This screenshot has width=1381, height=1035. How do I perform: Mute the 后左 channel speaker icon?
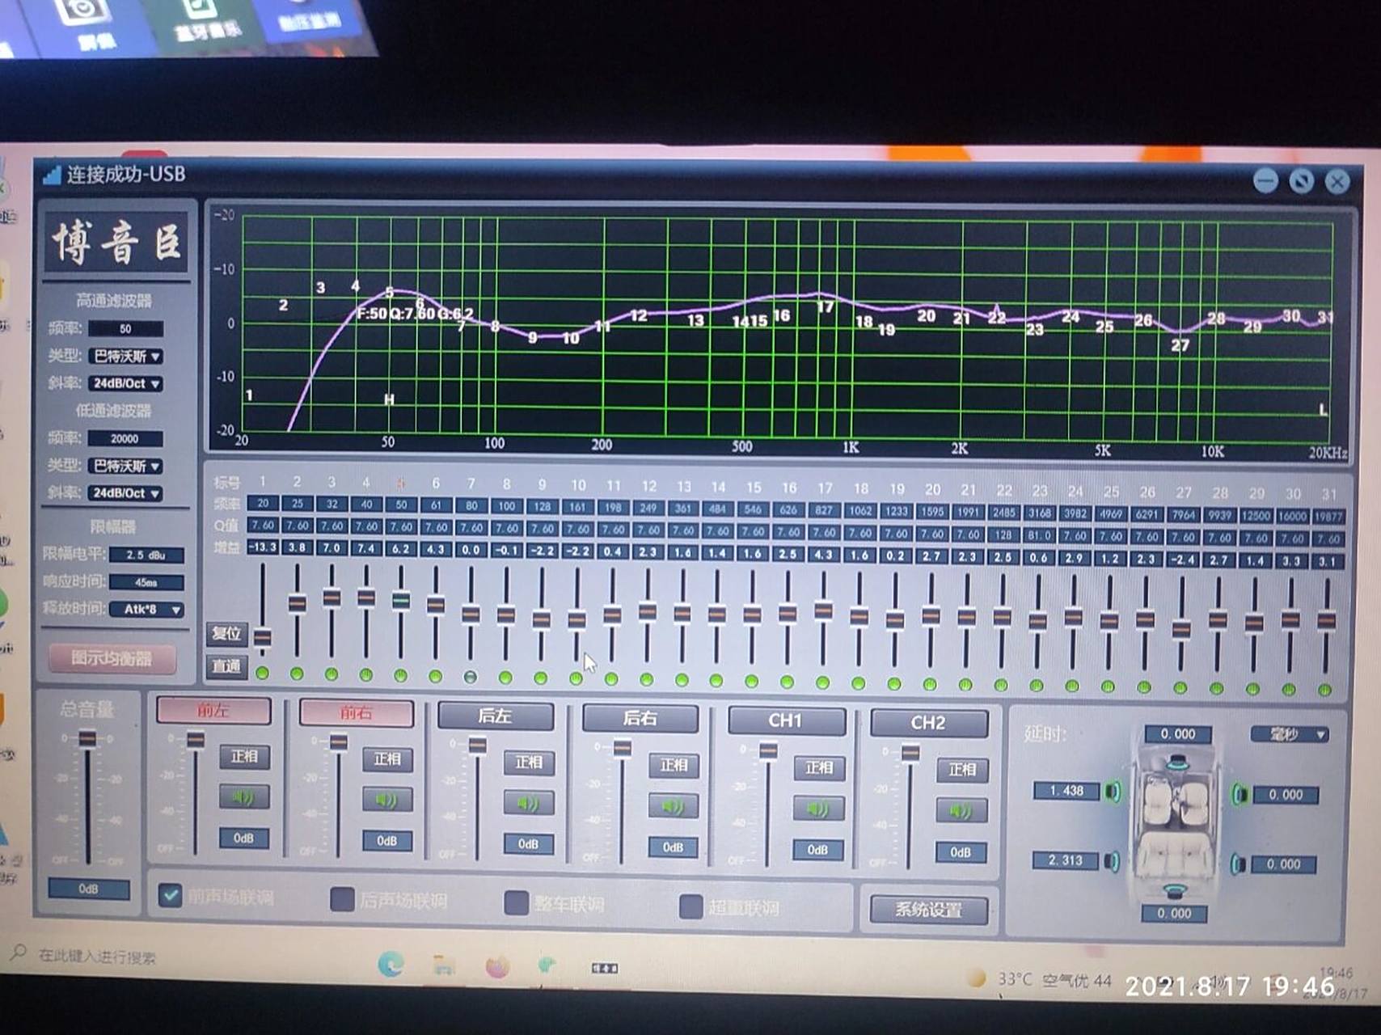point(528,803)
